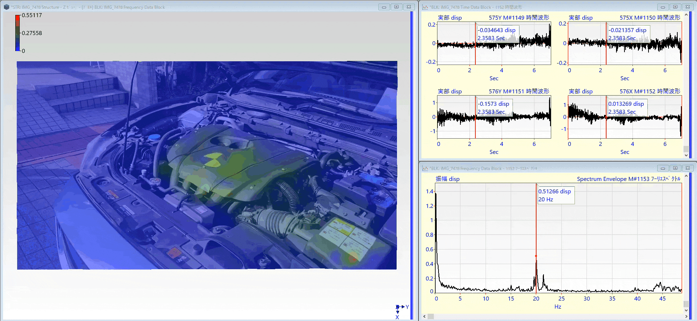
Task: Maximize the Structure window
Action: (x=396, y=7)
